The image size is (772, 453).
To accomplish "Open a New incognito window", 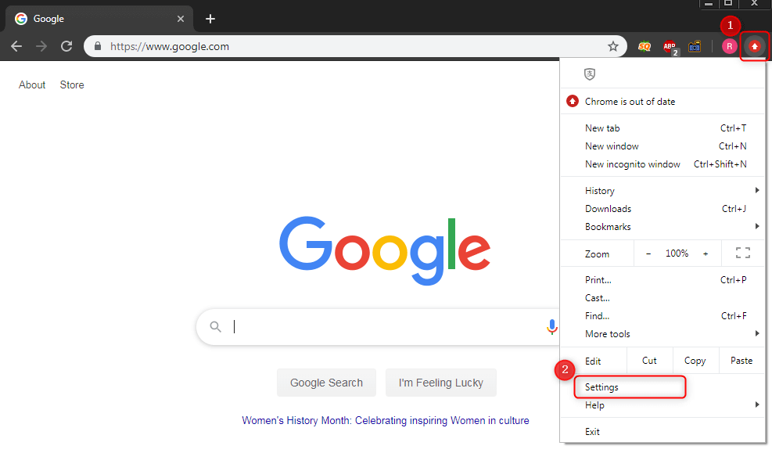I will [662, 164].
